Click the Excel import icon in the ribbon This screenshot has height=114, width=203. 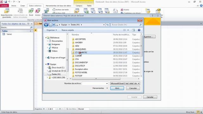31,12
